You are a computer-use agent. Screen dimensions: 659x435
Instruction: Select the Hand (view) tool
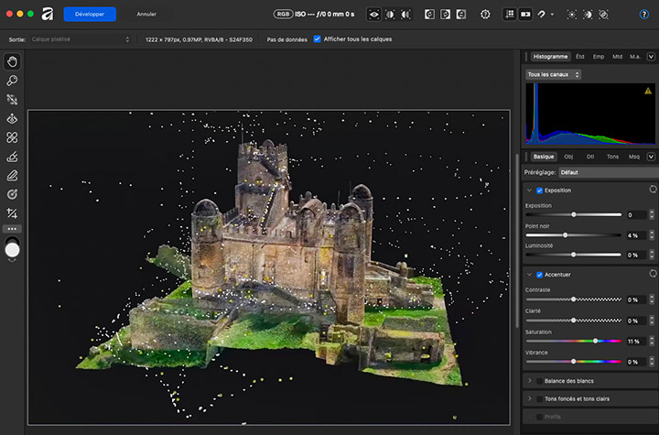(13, 61)
